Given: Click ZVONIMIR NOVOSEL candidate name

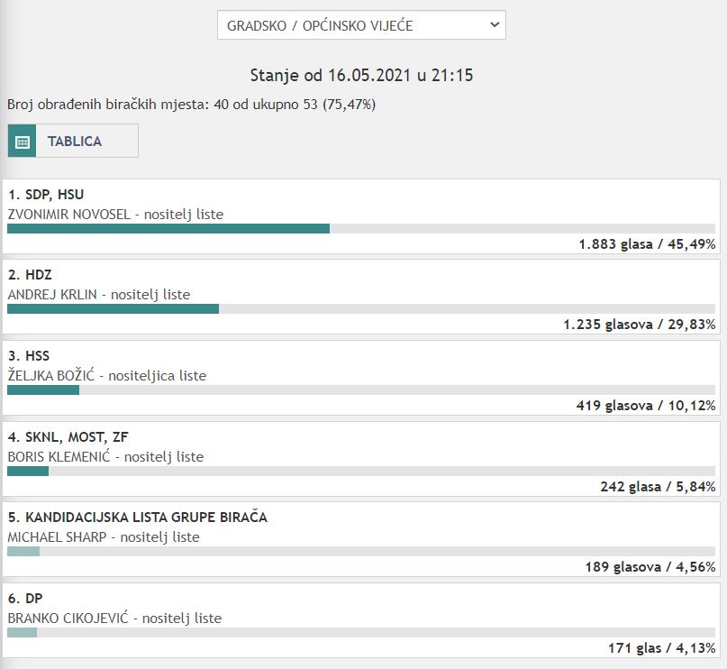Looking at the screenshot, I should (x=67, y=215).
